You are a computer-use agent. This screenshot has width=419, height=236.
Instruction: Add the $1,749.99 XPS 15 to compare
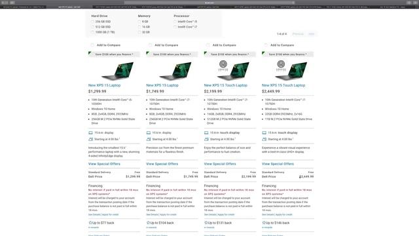(150, 45)
